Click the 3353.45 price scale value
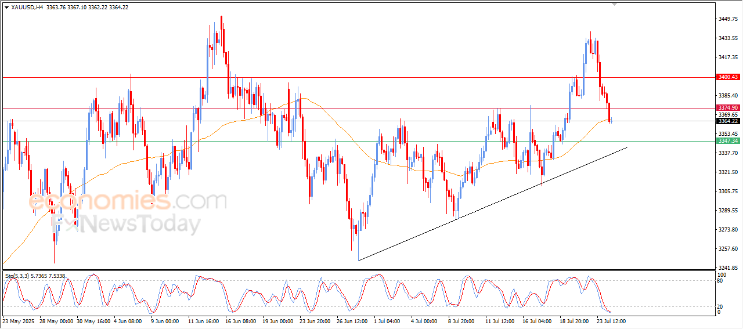The height and width of the screenshot is (329, 743). point(728,133)
